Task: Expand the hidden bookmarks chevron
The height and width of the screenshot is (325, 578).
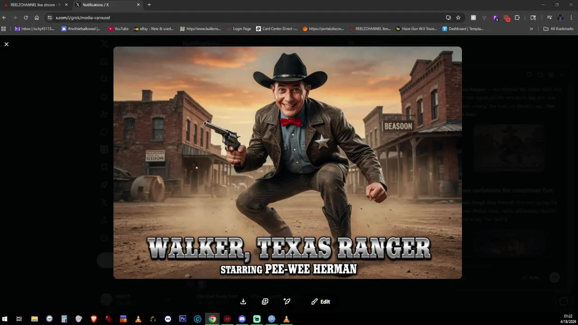Action: [531, 28]
